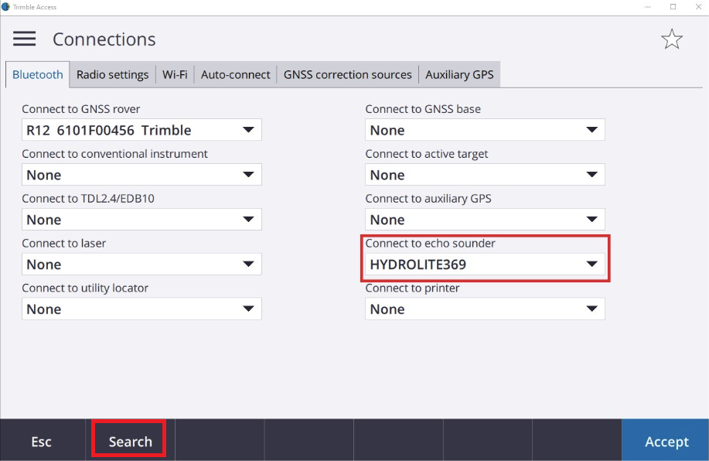Open the Connect to echo sounder dropdown
This screenshot has width=709, height=461.
[x=485, y=265]
